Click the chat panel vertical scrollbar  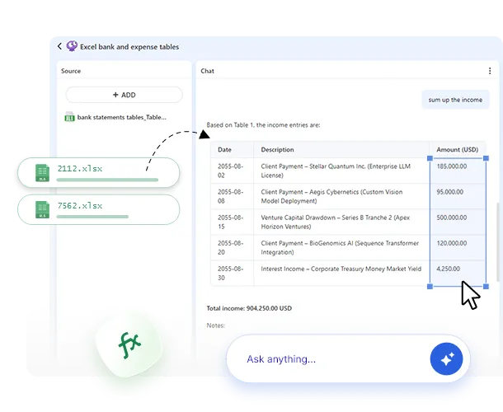click(x=498, y=242)
